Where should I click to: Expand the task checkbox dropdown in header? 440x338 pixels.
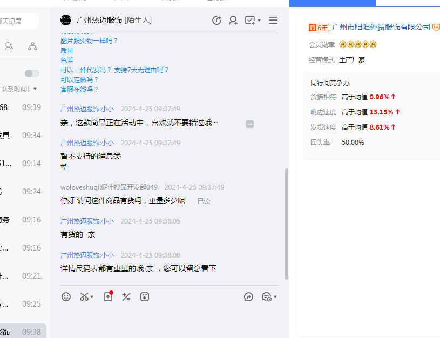point(259,21)
